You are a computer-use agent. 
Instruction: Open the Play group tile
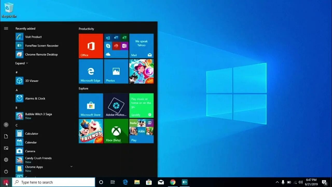(141, 131)
